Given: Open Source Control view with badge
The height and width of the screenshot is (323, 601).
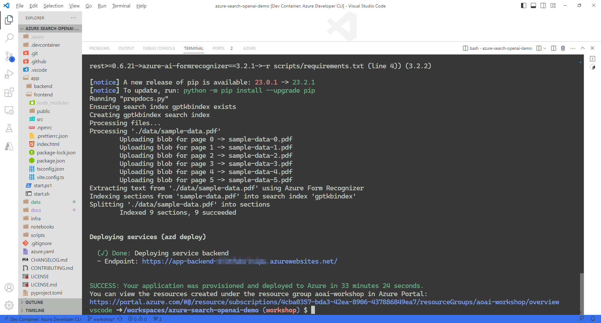Looking at the screenshot, I should click(x=9, y=56).
